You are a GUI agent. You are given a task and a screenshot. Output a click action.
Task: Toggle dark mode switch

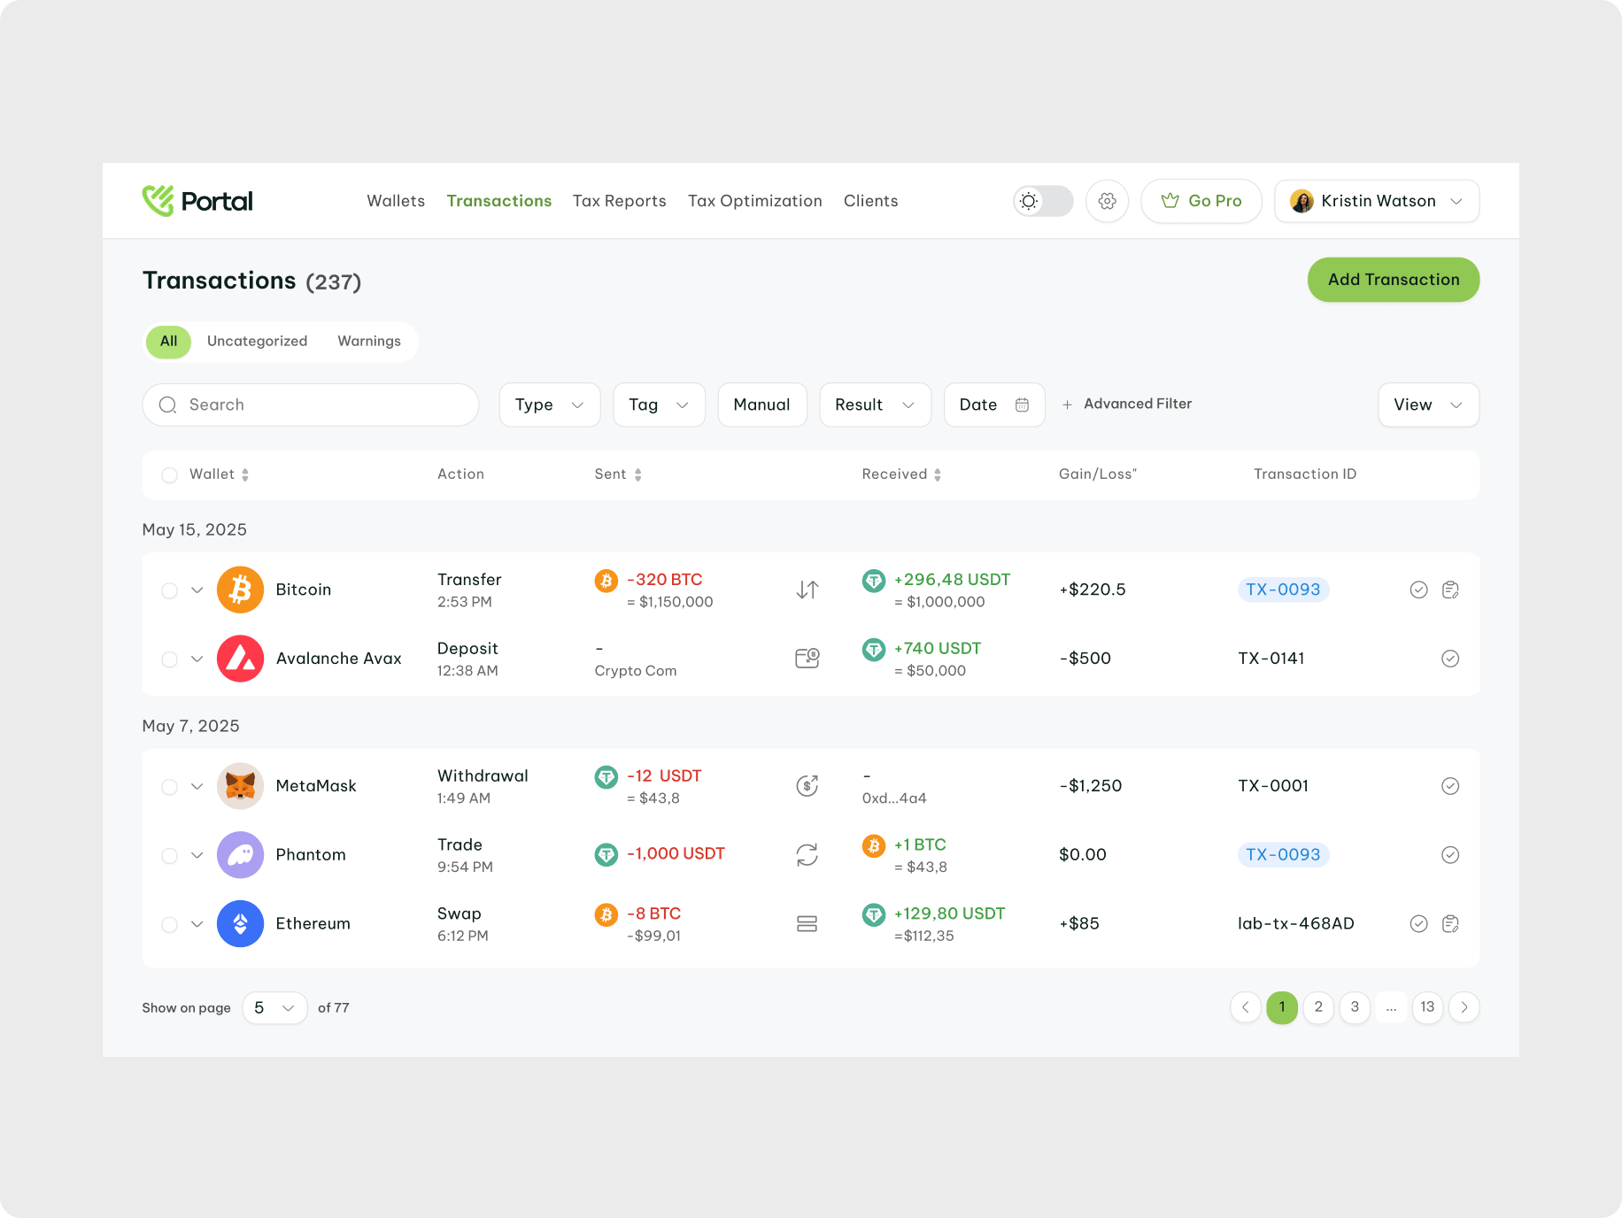1043,201
